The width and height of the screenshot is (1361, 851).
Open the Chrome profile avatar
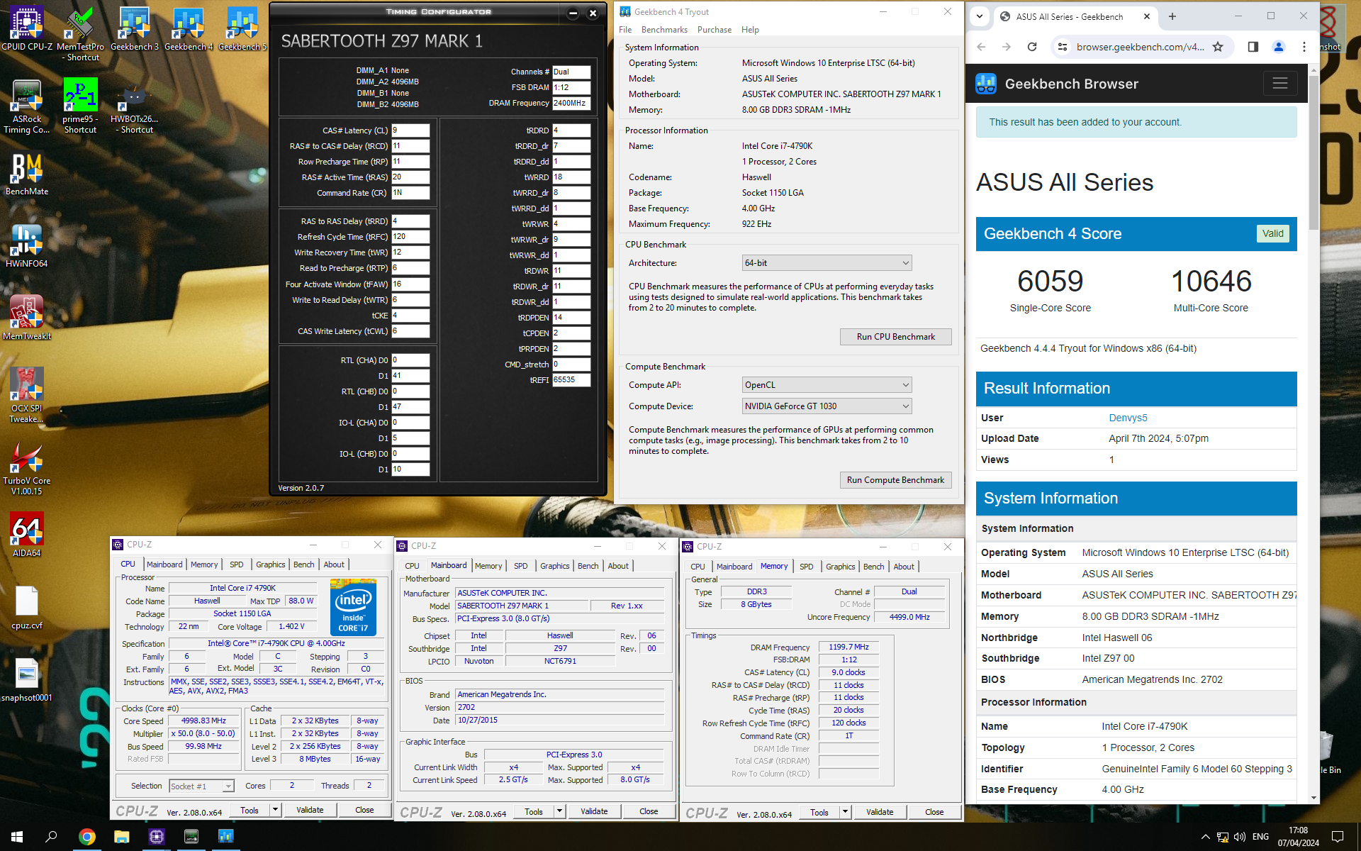[x=1279, y=47]
